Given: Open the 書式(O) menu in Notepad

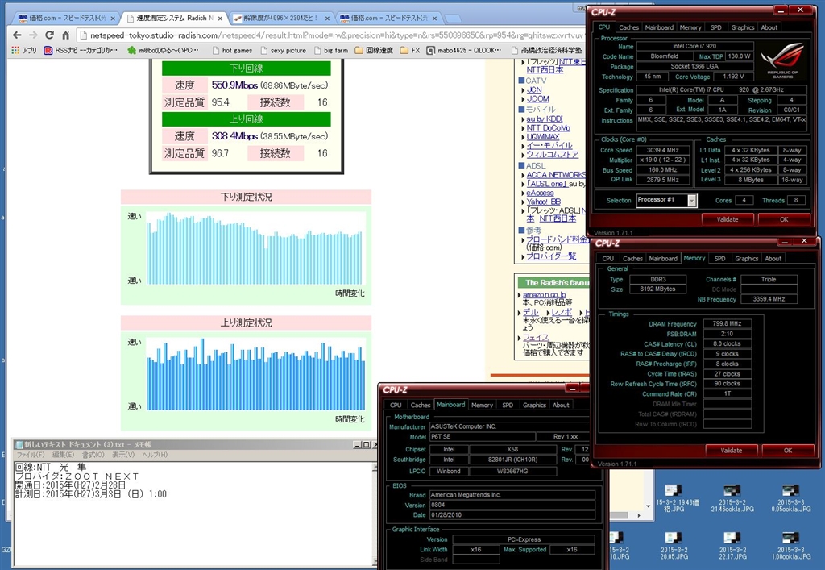Looking at the screenshot, I should click(x=93, y=455).
